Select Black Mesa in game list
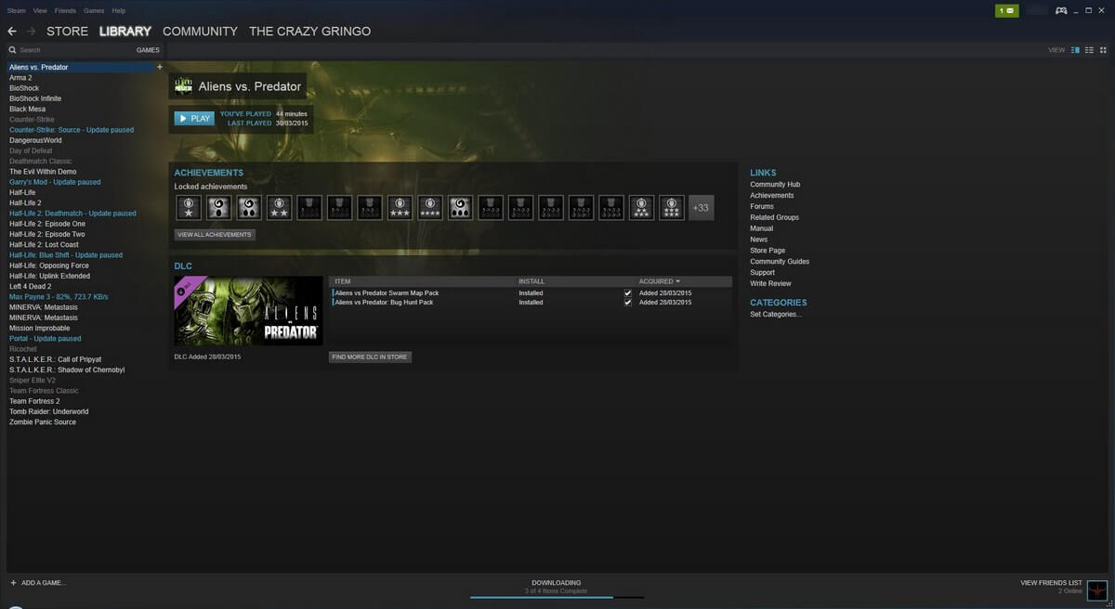The height and width of the screenshot is (609, 1115). pos(27,109)
